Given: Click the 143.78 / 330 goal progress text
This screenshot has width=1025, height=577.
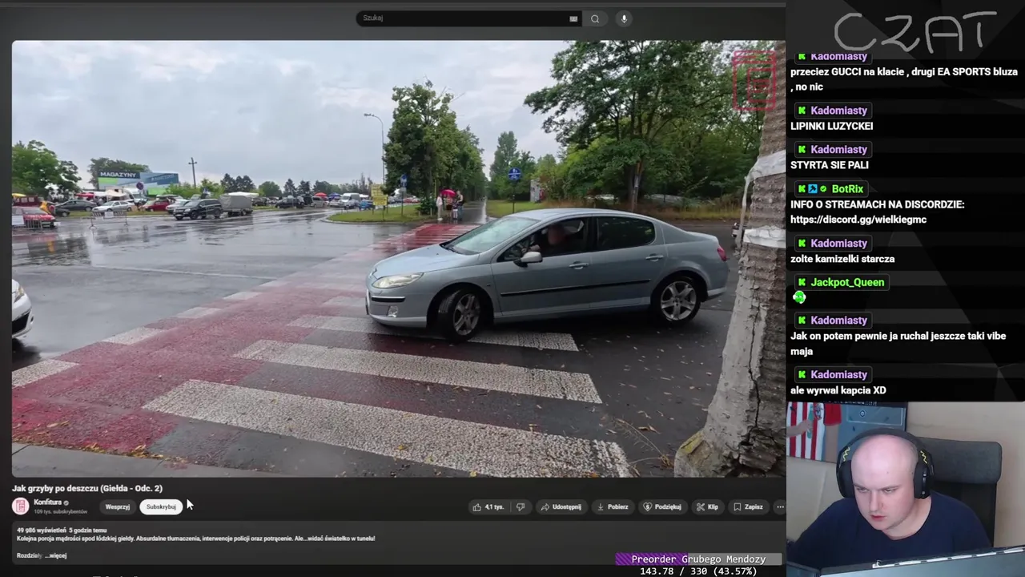Looking at the screenshot, I should (x=698, y=571).
